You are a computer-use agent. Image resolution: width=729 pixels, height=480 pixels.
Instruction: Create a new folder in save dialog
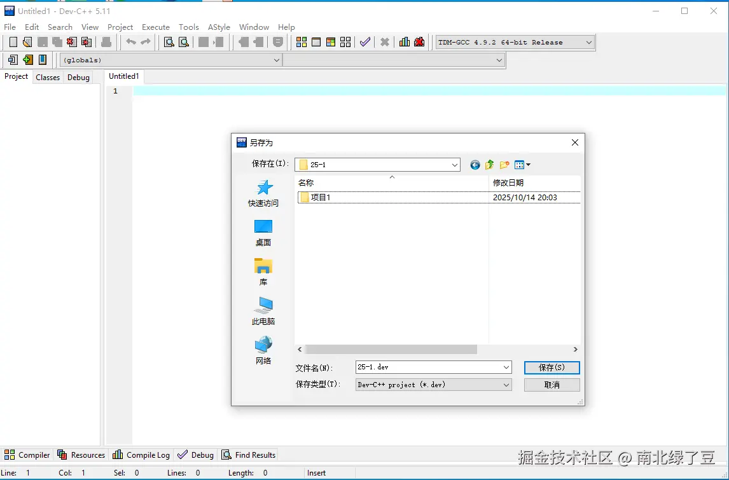click(x=504, y=165)
